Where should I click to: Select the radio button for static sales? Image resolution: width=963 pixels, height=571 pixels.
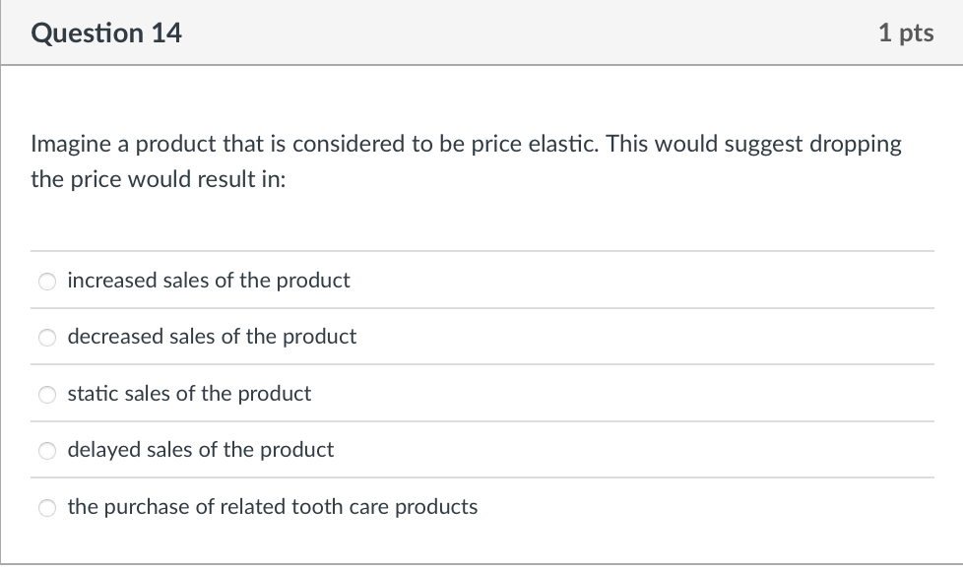(46, 395)
